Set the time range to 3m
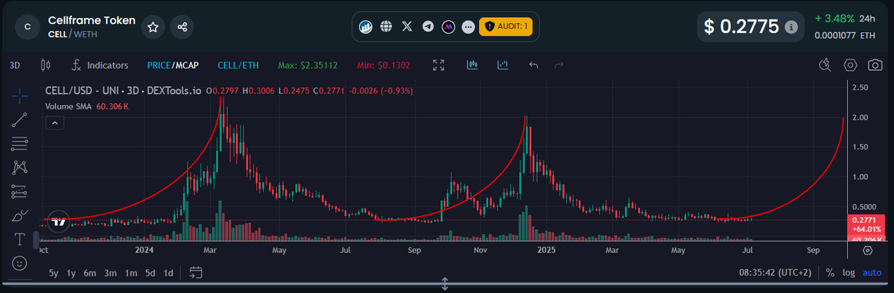Viewport: 894px width, 293px height. click(110, 273)
